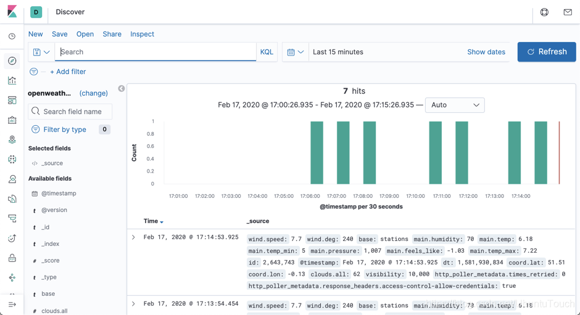Open the help lifebuoy icon
Screen dimensions: 580x315
pyautogui.click(x=544, y=12)
